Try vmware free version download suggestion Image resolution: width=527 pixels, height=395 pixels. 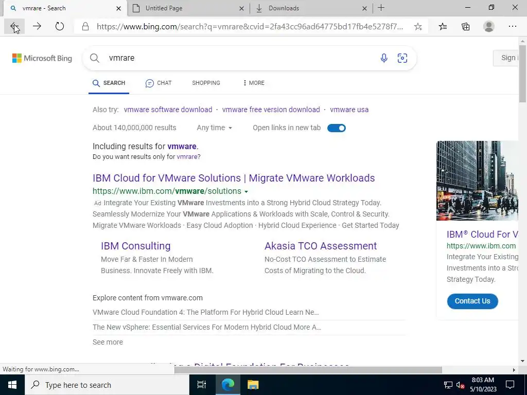(271, 110)
